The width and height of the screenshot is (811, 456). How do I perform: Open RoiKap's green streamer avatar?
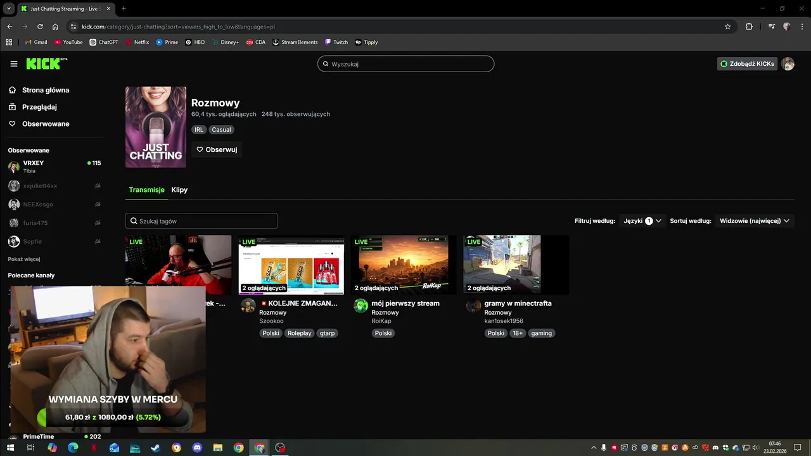point(361,306)
